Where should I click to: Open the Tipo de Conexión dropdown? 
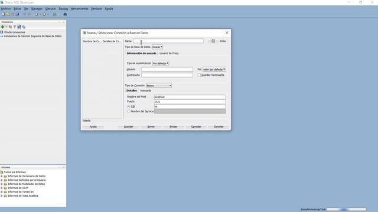pos(159,85)
